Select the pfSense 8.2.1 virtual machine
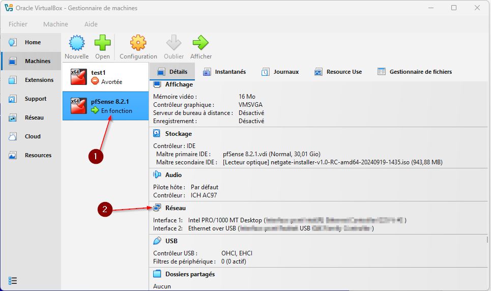The image size is (491, 291). coord(105,106)
